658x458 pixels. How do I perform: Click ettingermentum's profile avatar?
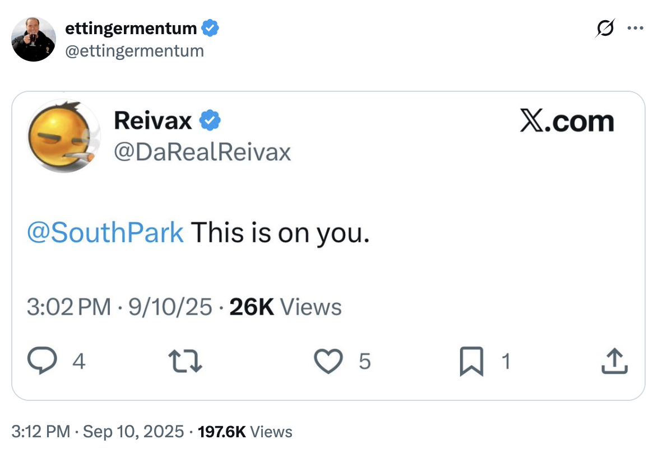coord(34,39)
